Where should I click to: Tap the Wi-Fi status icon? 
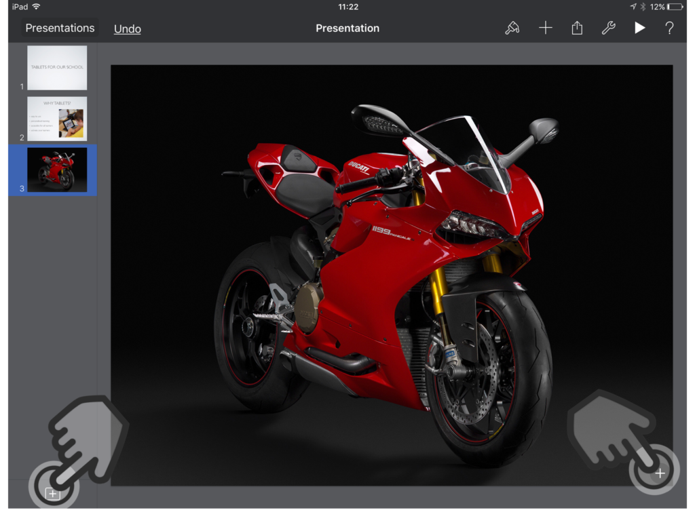pos(37,7)
